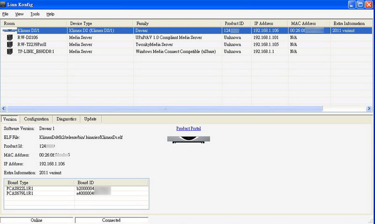Sort devices by Room column header
Screen dimensions: 375x224
(34, 23)
